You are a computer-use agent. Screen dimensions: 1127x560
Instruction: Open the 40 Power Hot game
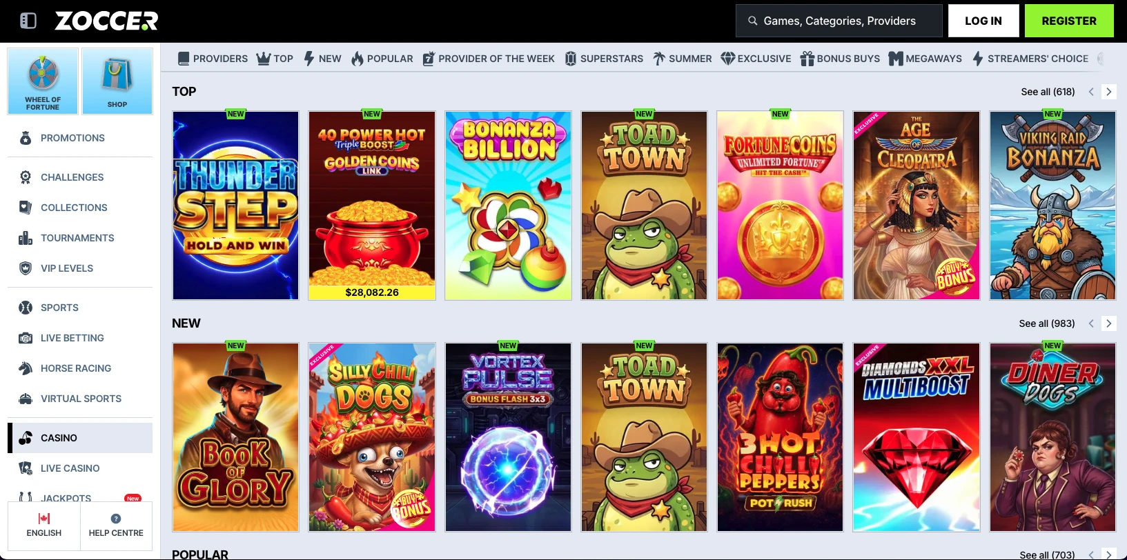[x=372, y=206]
